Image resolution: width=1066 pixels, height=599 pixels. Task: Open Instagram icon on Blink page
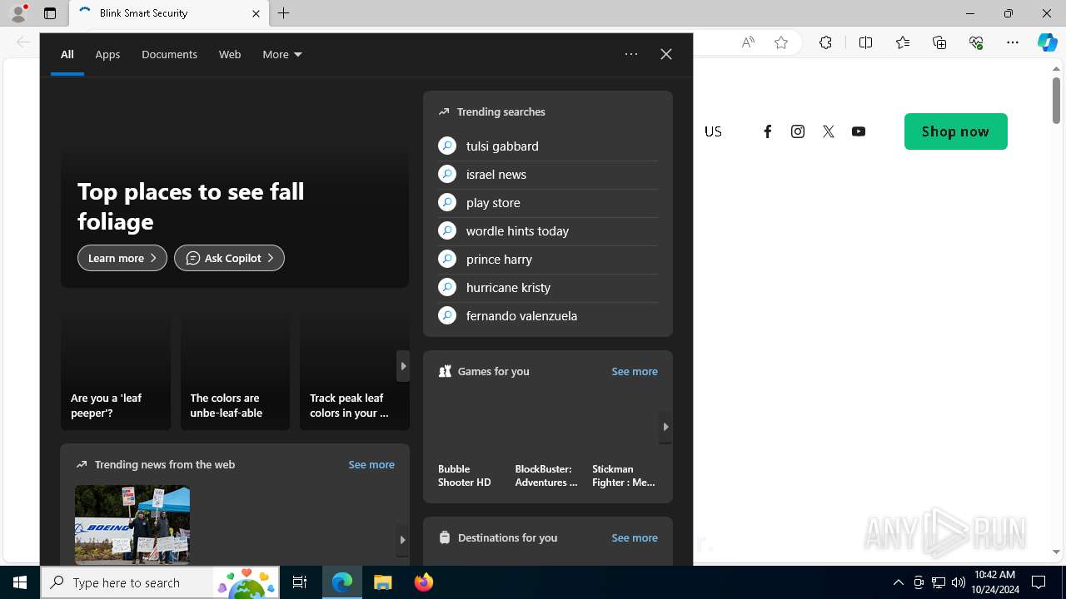[x=798, y=131]
